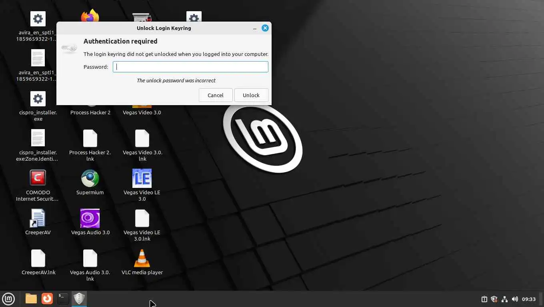Select the cispro_installer.exe:Zone.Identi... document icon

click(38, 138)
